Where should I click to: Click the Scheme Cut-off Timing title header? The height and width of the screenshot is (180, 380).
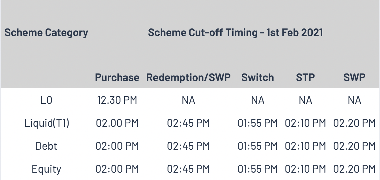pos(235,32)
